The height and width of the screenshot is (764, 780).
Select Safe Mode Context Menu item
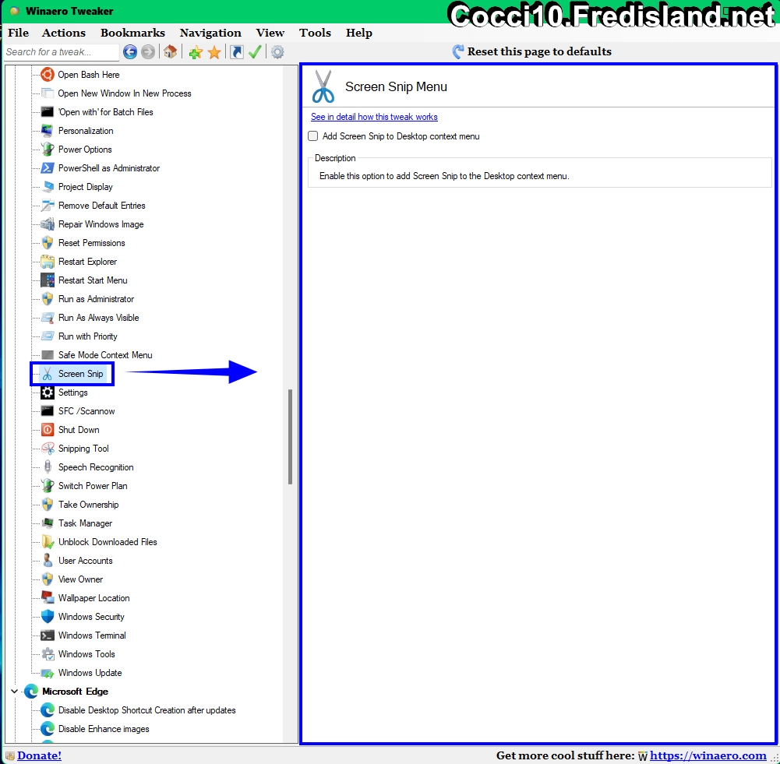pos(105,355)
